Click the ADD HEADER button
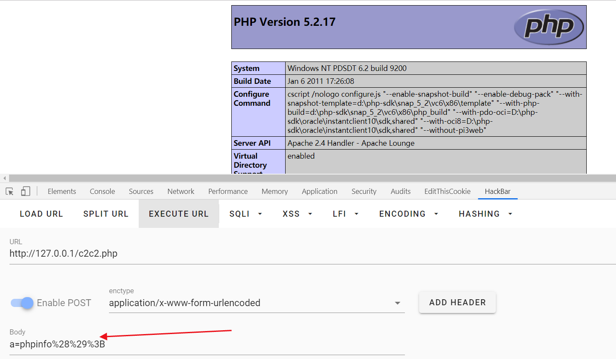Viewport: 616px width, 359px height. [457, 302]
